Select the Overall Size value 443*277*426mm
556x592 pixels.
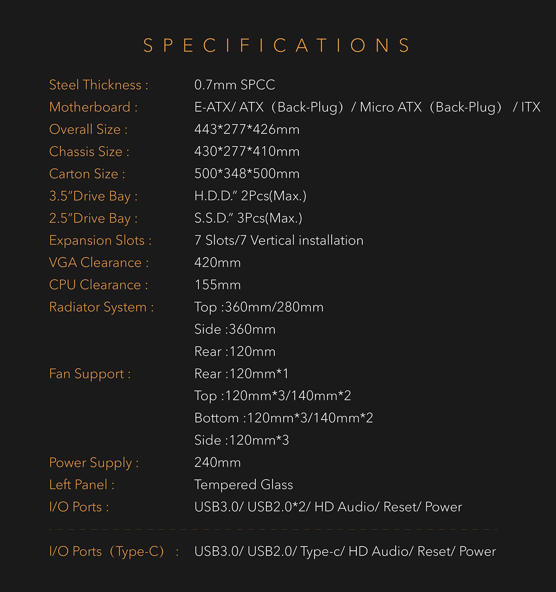(247, 129)
